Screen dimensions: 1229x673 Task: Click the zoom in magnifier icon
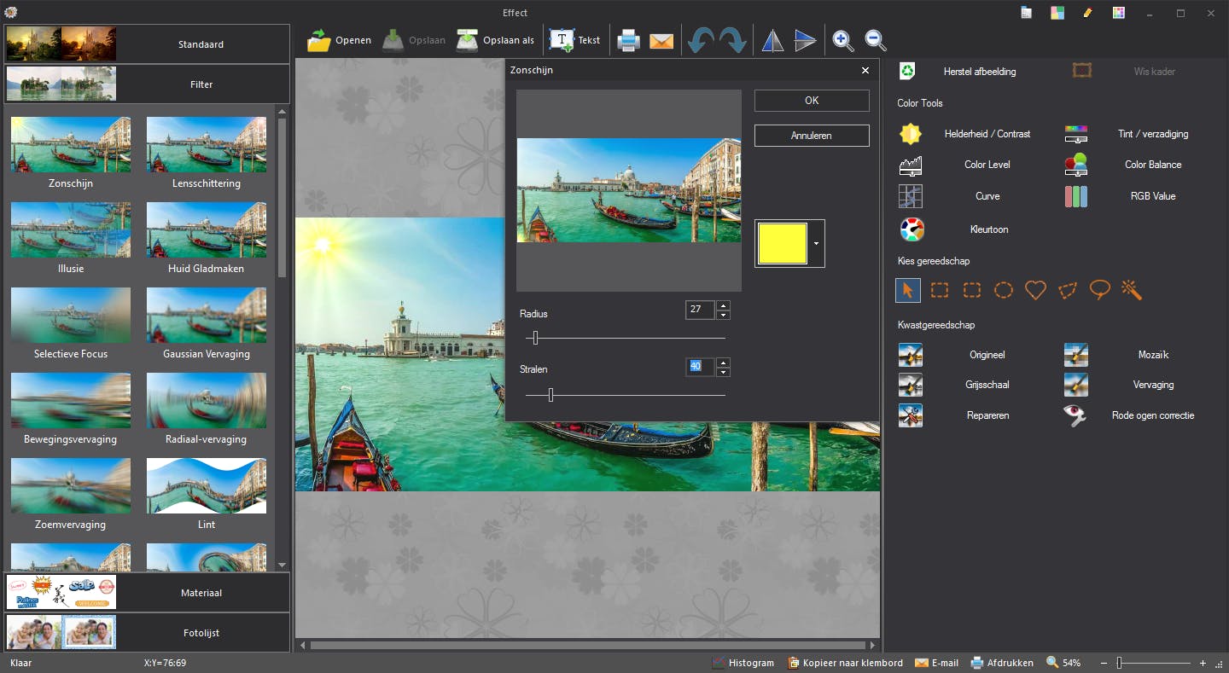[x=842, y=40]
